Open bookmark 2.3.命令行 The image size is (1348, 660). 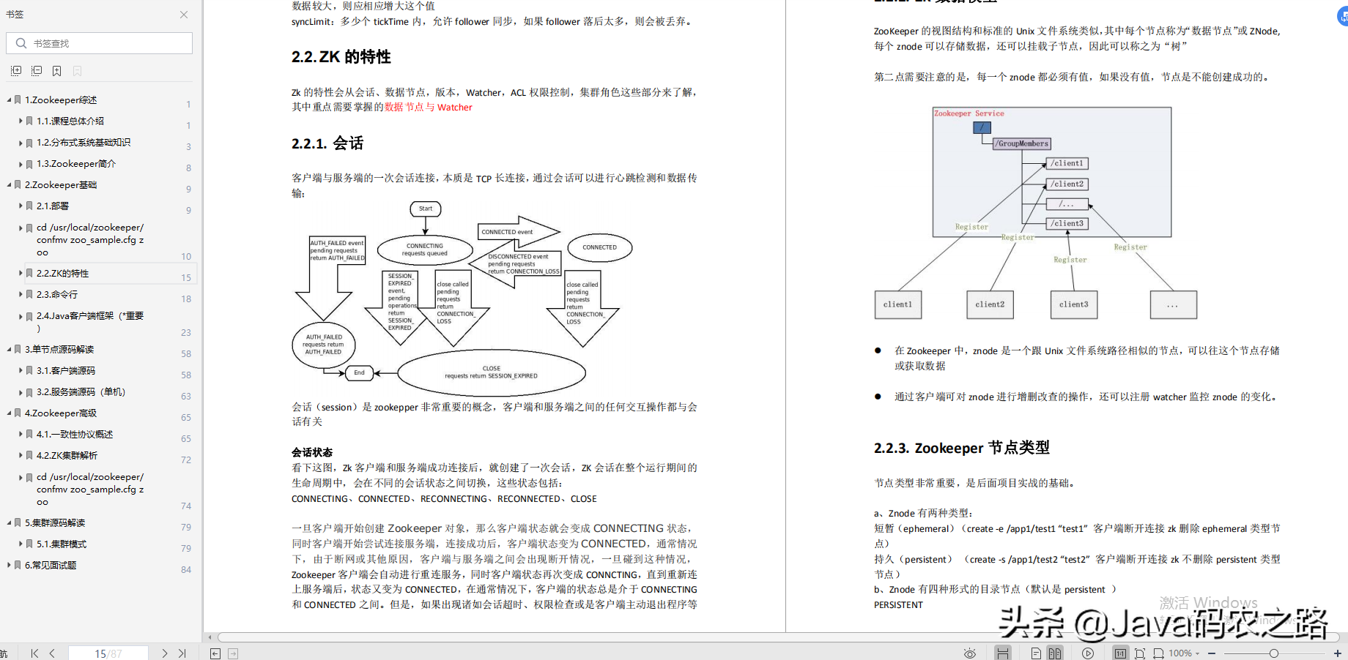pyautogui.click(x=57, y=294)
